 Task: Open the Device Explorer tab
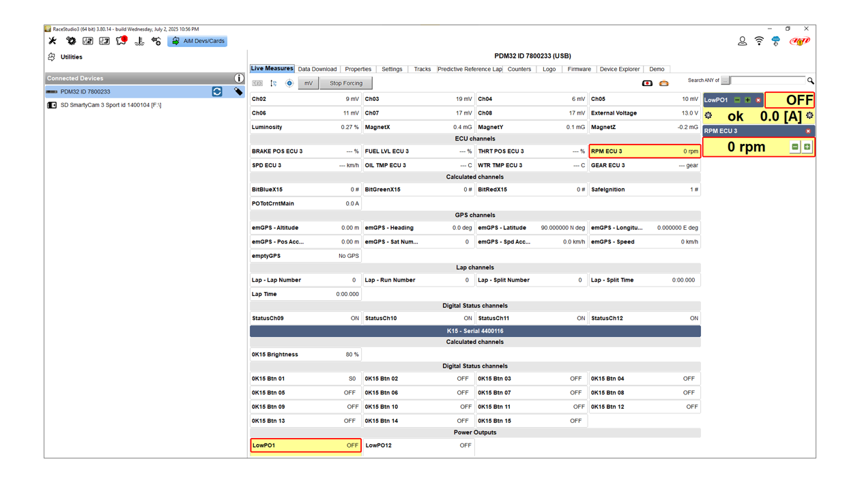pos(620,69)
